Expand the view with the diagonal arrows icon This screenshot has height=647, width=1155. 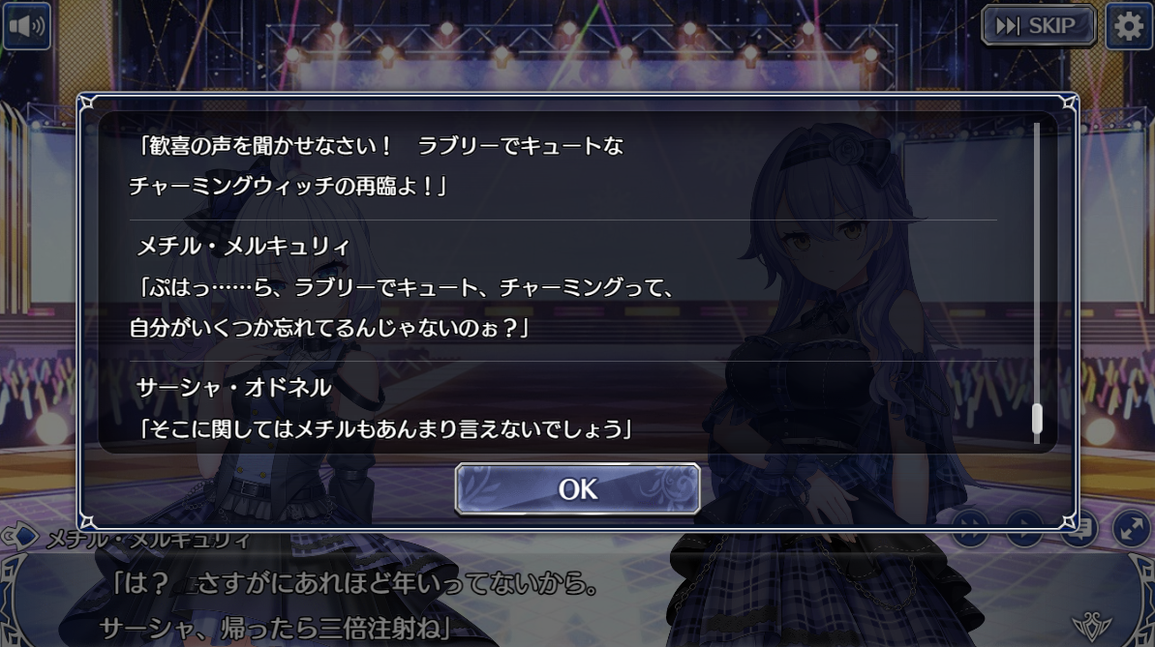pos(1131,526)
